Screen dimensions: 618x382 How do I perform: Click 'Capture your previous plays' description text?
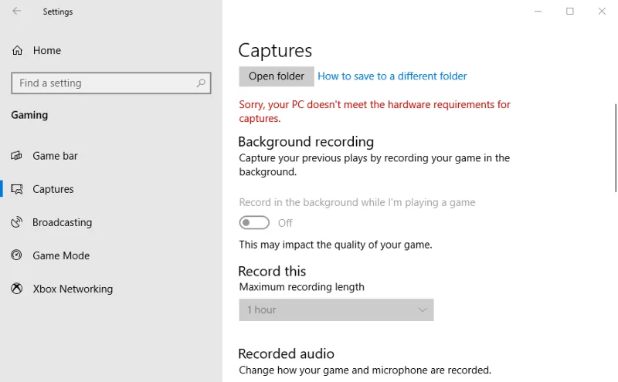pyautogui.click(x=375, y=164)
